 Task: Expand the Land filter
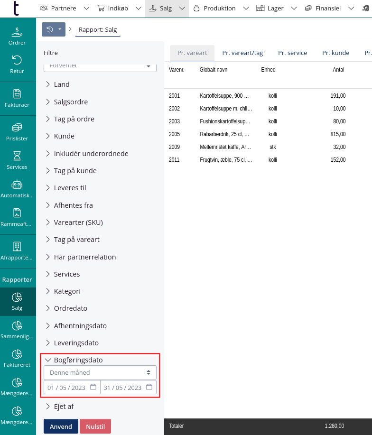click(x=62, y=84)
